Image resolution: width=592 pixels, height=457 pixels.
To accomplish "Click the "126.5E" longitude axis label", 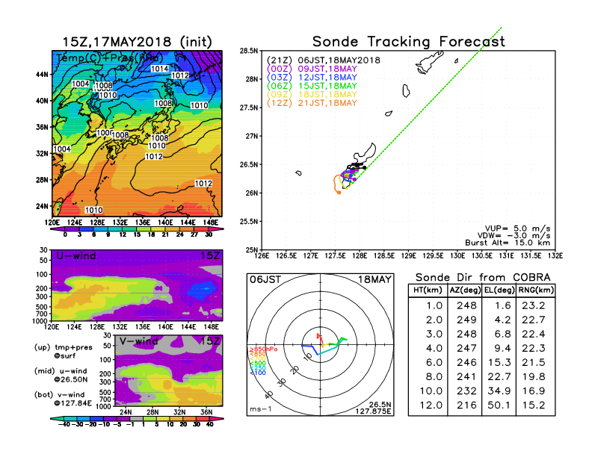I will (x=286, y=256).
